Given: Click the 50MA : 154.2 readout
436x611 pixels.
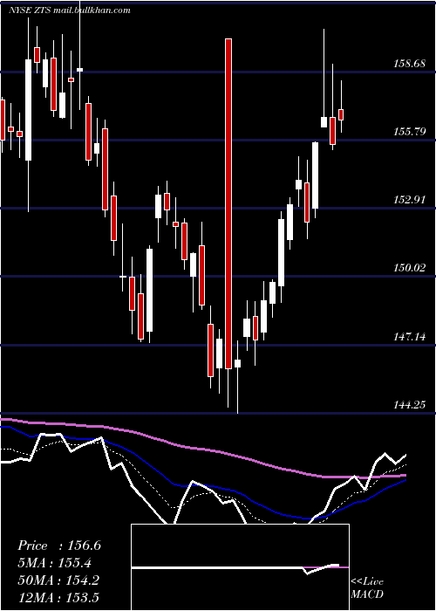Looking at the screenshot, I should (x=58, y=580).
